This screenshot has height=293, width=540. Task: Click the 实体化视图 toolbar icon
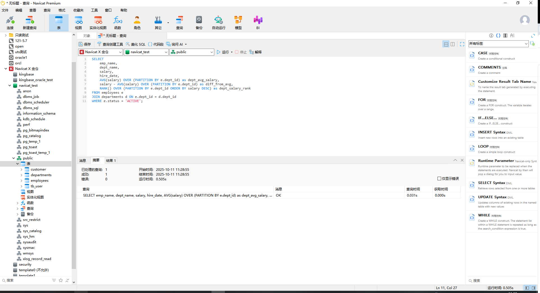pos(98,23)
